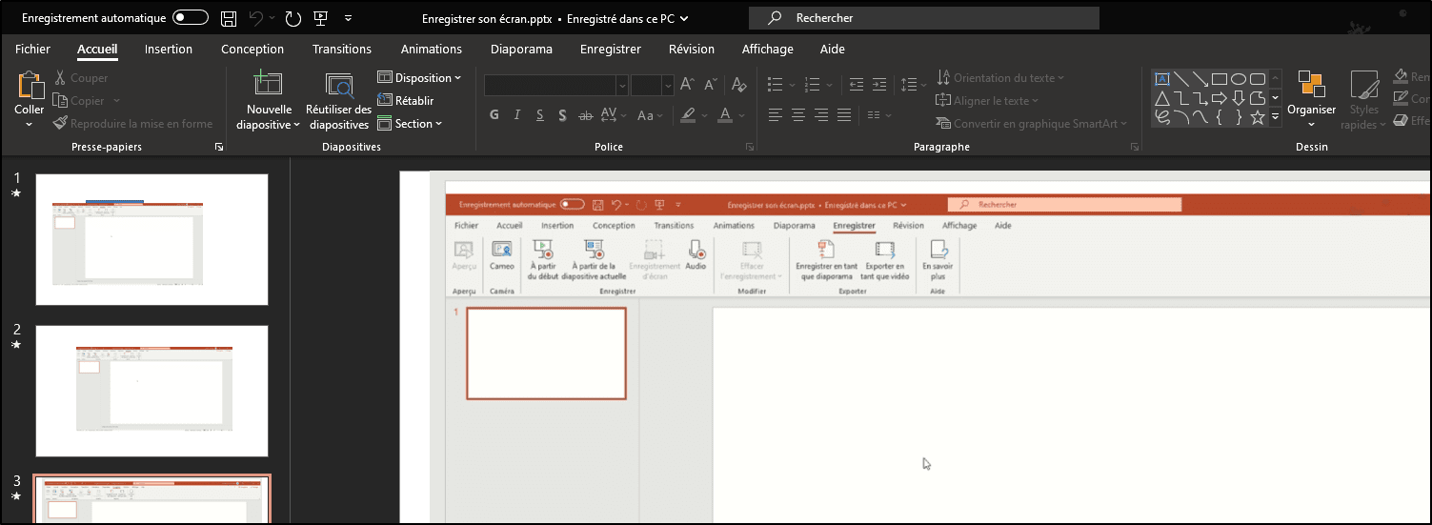Decrease font size with smaller A icon
The width and height of the screenshot is (1432, 525).
pos(711,85)
